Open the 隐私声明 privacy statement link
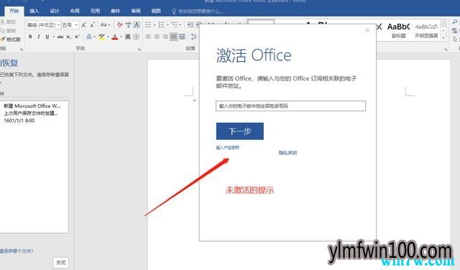The height and width of the screenshot is (270, 460). pos(287,153)
